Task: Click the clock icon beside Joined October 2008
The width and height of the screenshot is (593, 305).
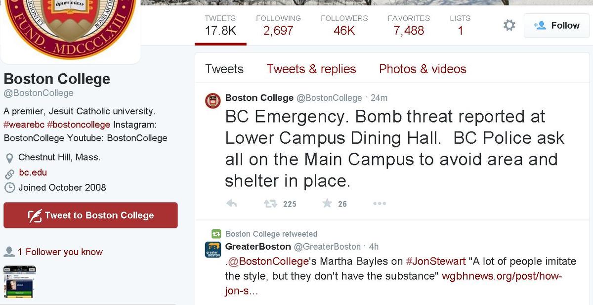Action: (x=9, y=188)
